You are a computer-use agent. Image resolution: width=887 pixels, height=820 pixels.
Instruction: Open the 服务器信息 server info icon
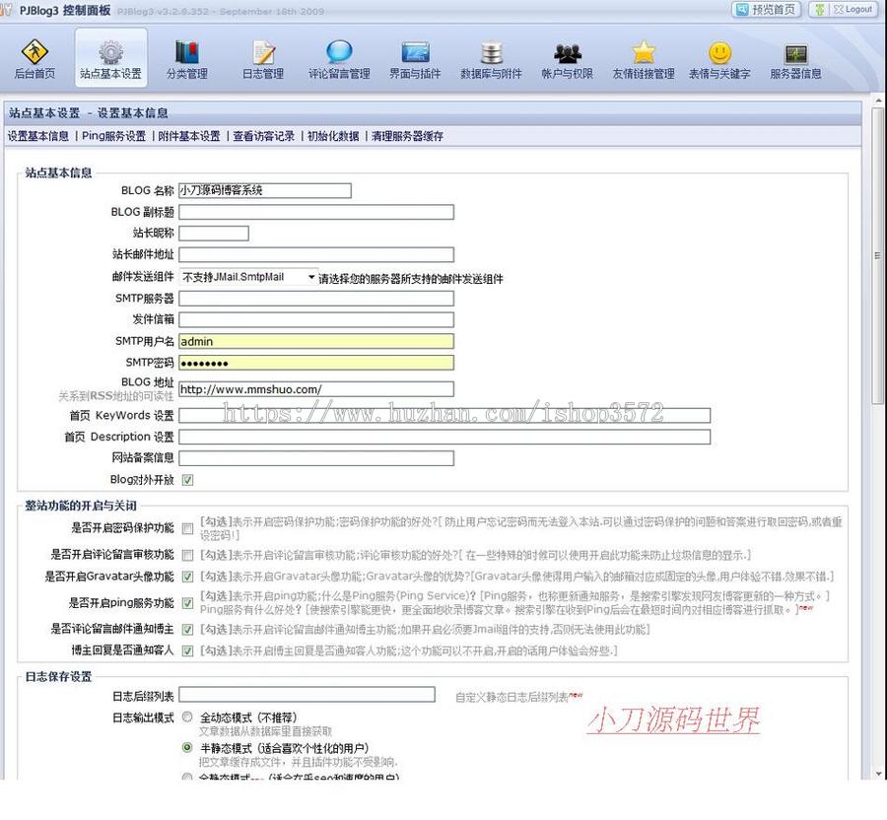pyautogui.click(x=795, y=56)
